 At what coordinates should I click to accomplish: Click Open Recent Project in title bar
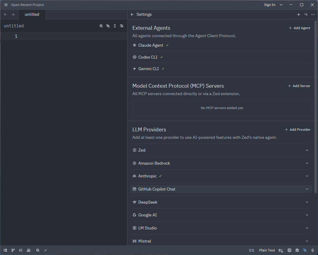click(27, 5)
